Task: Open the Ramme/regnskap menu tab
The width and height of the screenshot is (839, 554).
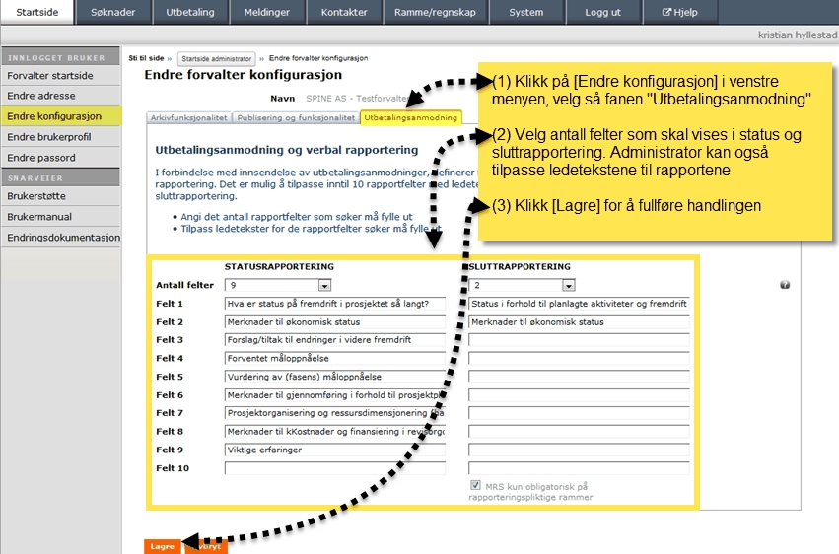Action: (x=435, y=12)
